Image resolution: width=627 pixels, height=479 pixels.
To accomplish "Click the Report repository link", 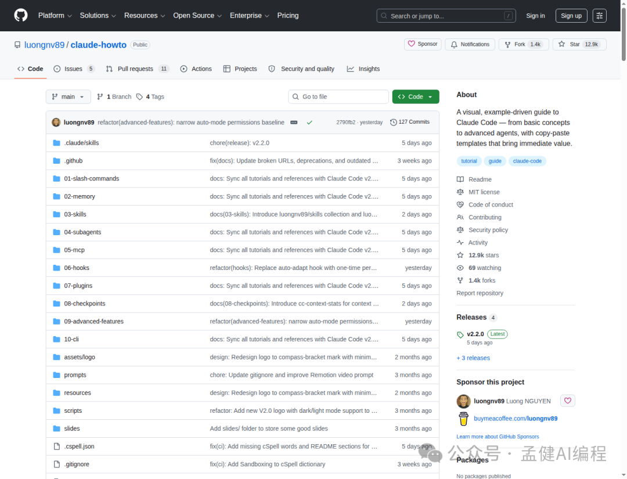I will [x=480, y=293].
